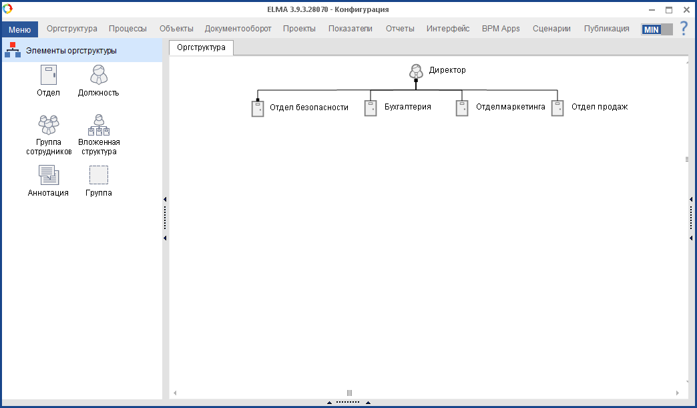697x408 pixels.
Task: Select the Отдел безопасности label
Action: (x=309, y=107)
